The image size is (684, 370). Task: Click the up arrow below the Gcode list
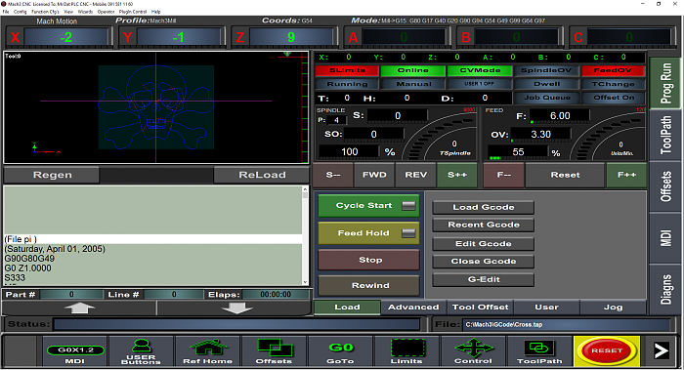pyautogui.click(x=79, y=308)
